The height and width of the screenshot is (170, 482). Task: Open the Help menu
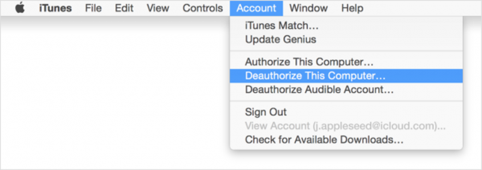[352, 8]
